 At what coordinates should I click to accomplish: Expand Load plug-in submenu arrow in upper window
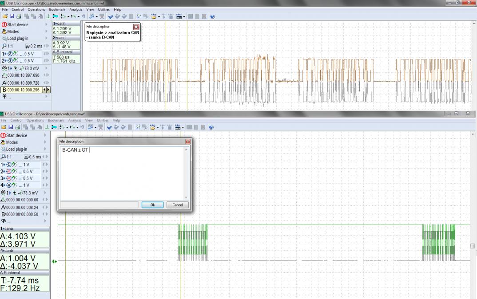point(46,38)
